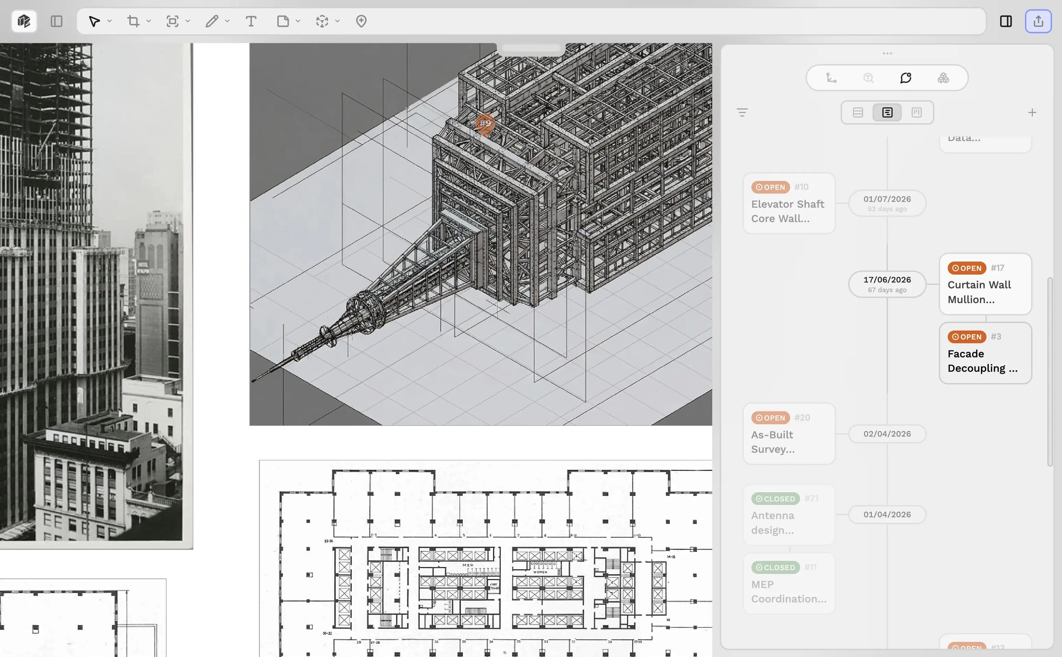This screenshot has width=1062, height=657.
Task: Select the arrow pointer tool
Action: coord(94,21)
